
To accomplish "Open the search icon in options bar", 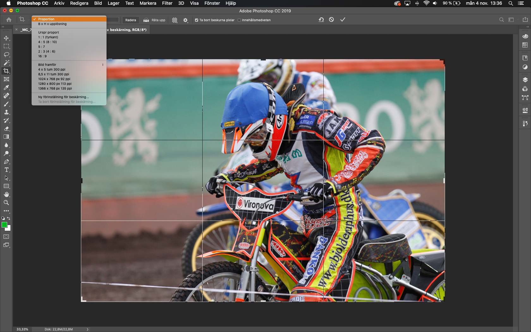I will (x=501, y=20).
